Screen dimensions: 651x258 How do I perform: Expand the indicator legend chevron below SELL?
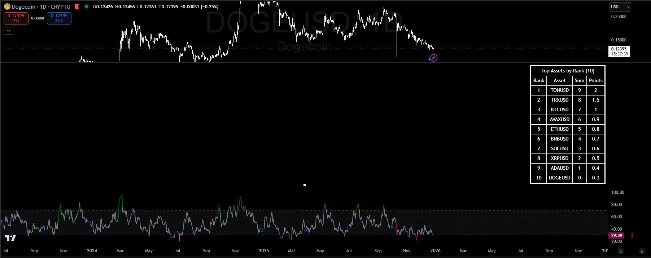pyautogui.click(x=9, y=31)
